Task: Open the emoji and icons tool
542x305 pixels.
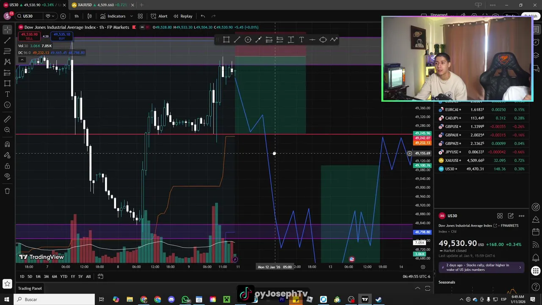Action: 7,105
